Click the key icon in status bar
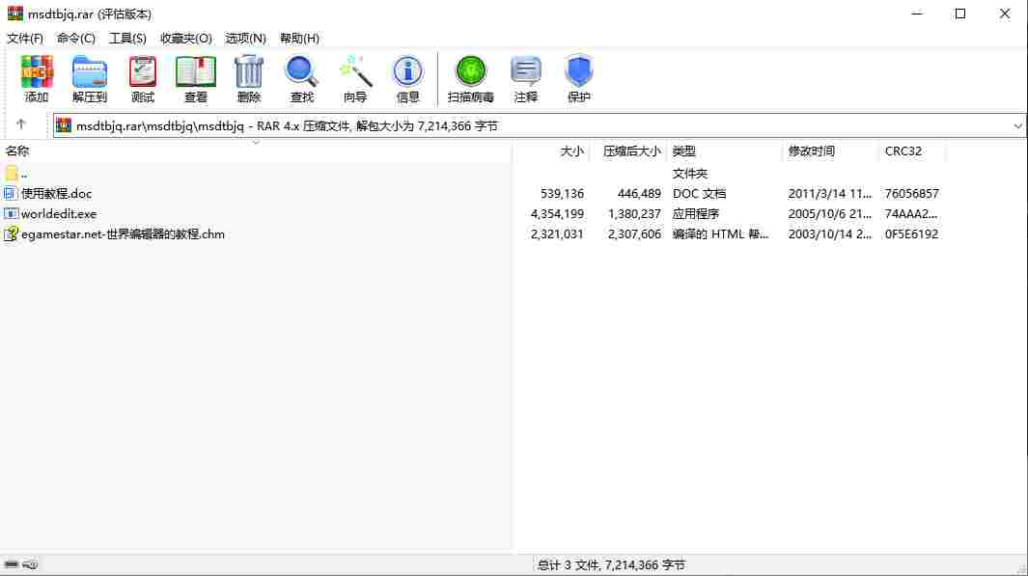 [x=30, y=564]
